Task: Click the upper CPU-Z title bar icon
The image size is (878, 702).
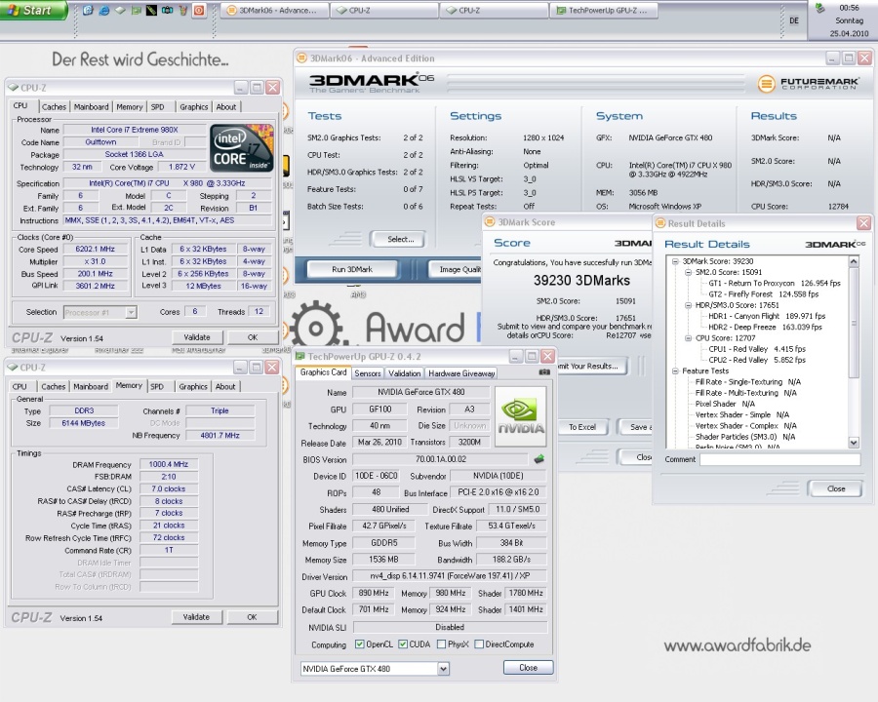Action: pos(14,88)
